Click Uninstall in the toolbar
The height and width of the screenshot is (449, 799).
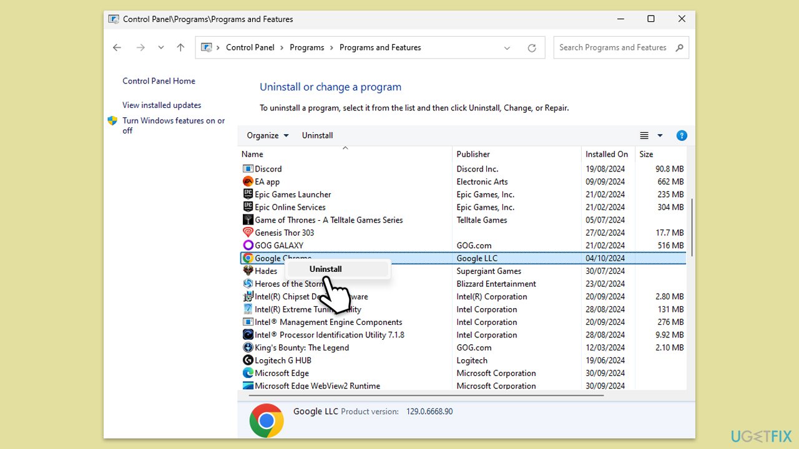pyautogui.click(x=318, y=135)
